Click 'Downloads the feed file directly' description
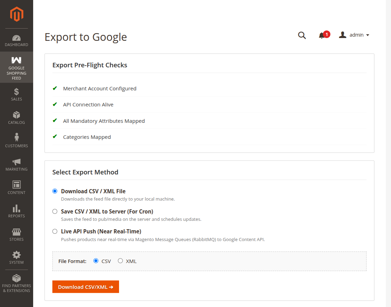 click(118, 199)
